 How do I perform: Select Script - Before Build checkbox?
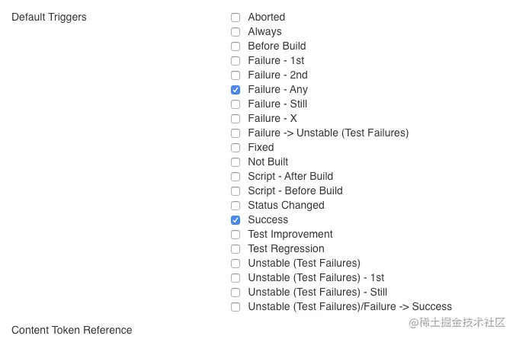coord(236,191)
